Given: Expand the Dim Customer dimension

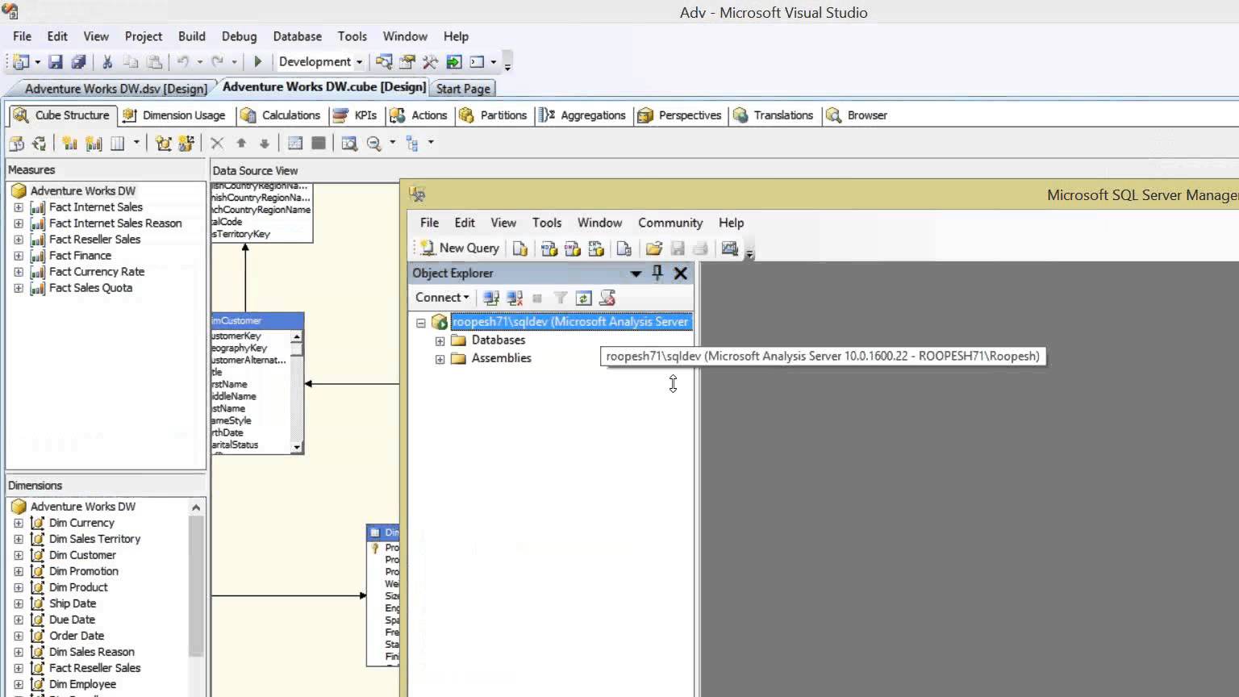Looking at the screenshot, I should click(19, 555).
